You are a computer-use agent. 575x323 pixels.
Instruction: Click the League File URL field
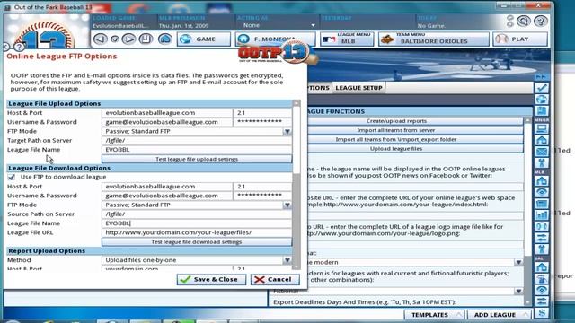coord(197,232)
